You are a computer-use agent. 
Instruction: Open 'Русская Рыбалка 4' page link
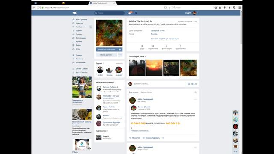click(x=110, y=87)
